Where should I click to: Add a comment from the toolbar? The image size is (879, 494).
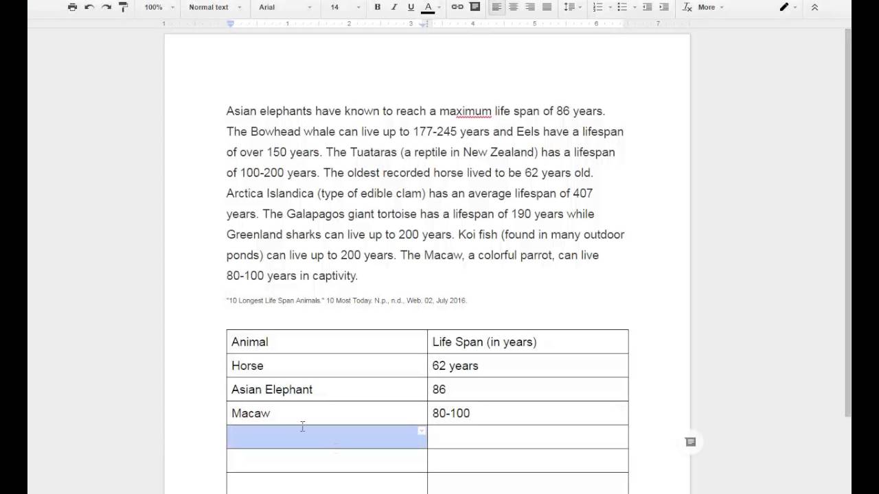click(x=475, y=7)
